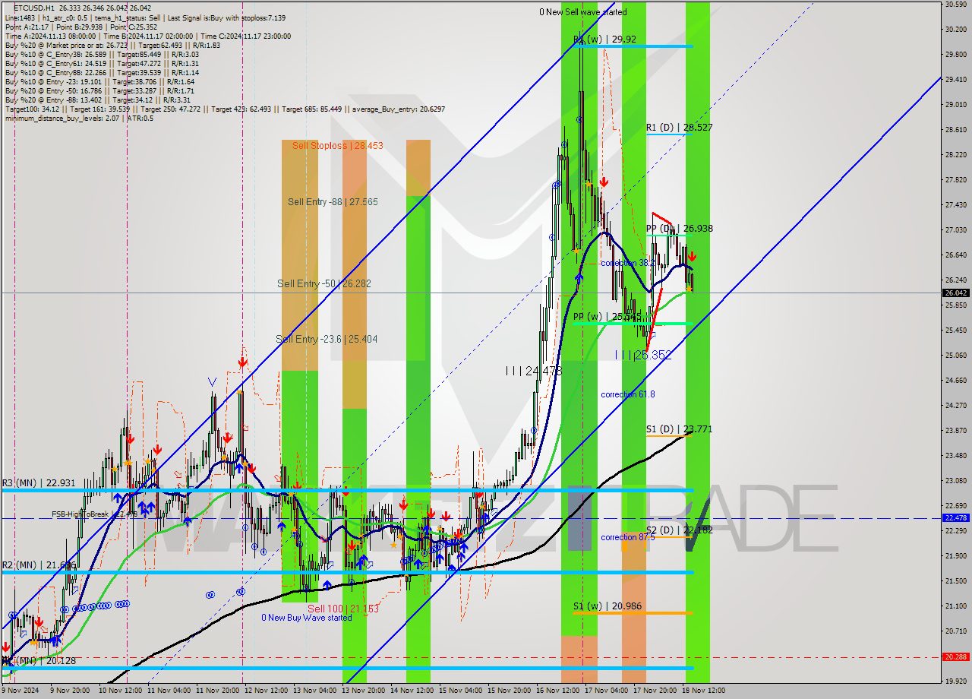Select the 'correction 61.8' annotation
The height and width of the screenshot is (699, 972).
click(x=627, y=394)
